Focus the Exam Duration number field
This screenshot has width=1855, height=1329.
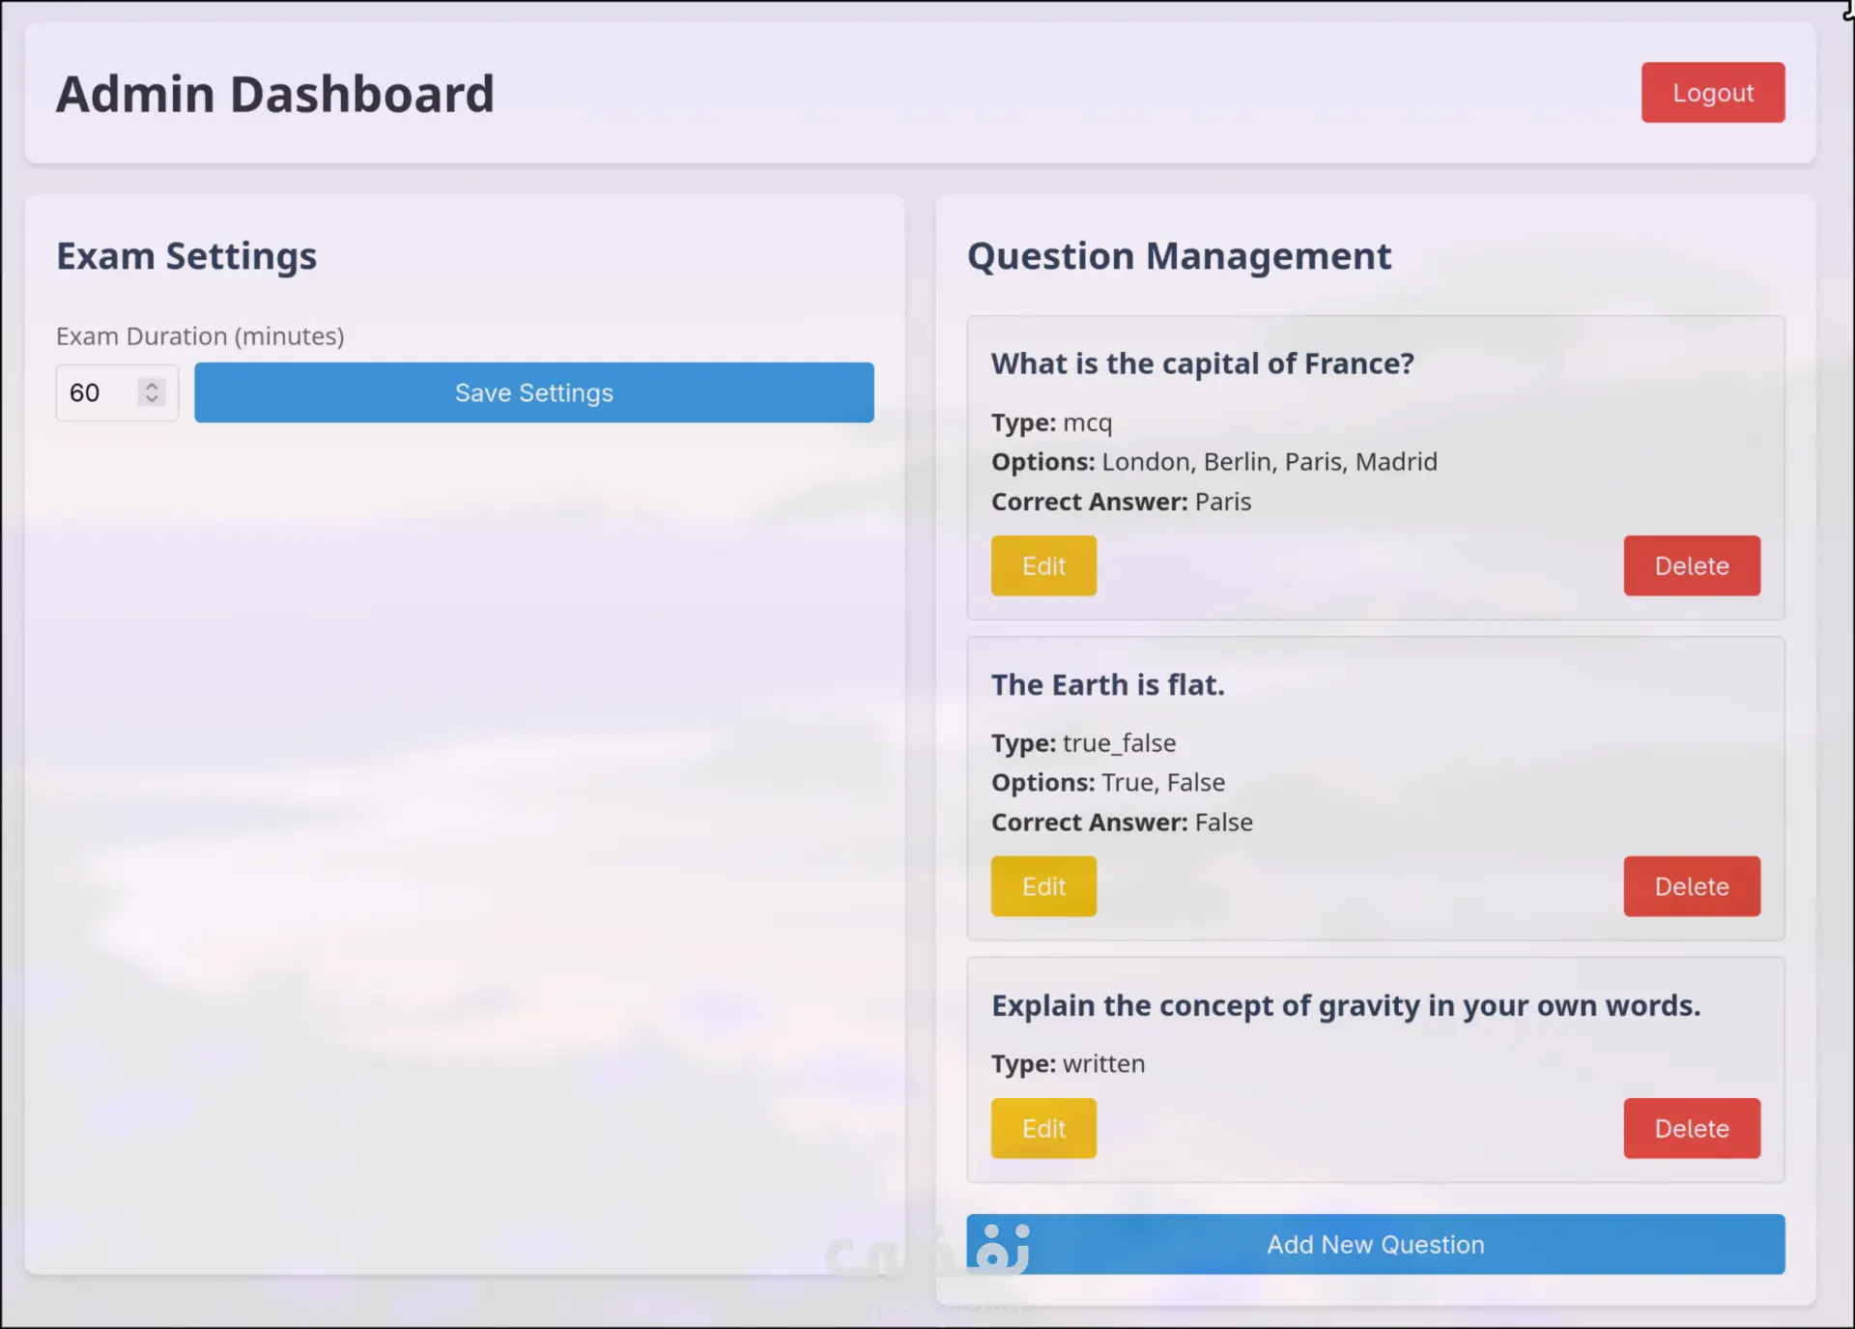97,392
